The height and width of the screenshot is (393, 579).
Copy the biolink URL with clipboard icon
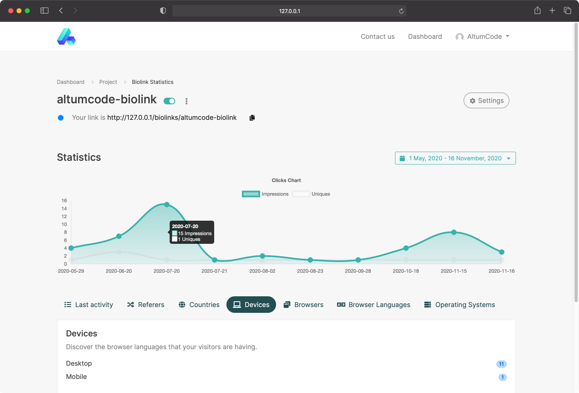252,118
